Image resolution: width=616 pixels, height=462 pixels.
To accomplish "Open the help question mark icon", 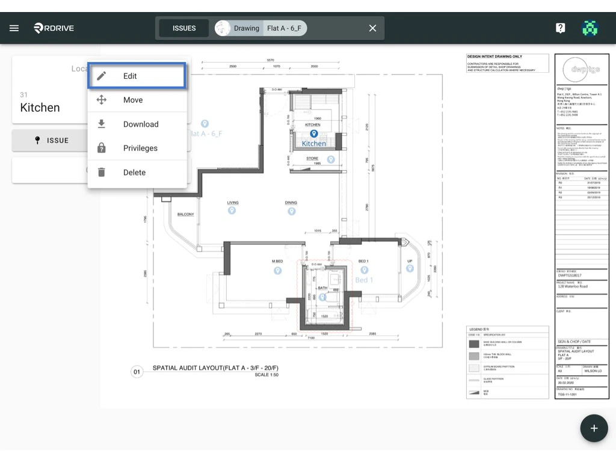I will pyautogui.click(x=560, y=28).
